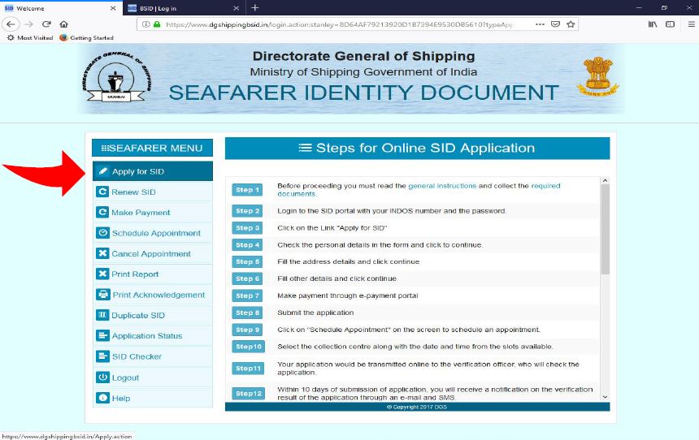
Task: Click the Step 3 button
Action: coord(247,227)
